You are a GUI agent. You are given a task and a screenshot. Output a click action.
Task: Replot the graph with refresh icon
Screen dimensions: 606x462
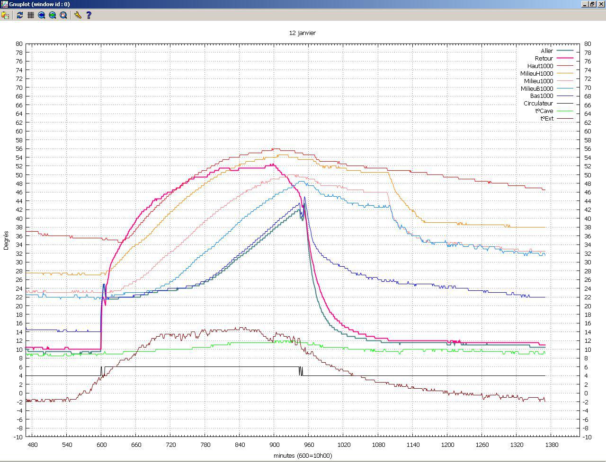click(x=19, y=15)
